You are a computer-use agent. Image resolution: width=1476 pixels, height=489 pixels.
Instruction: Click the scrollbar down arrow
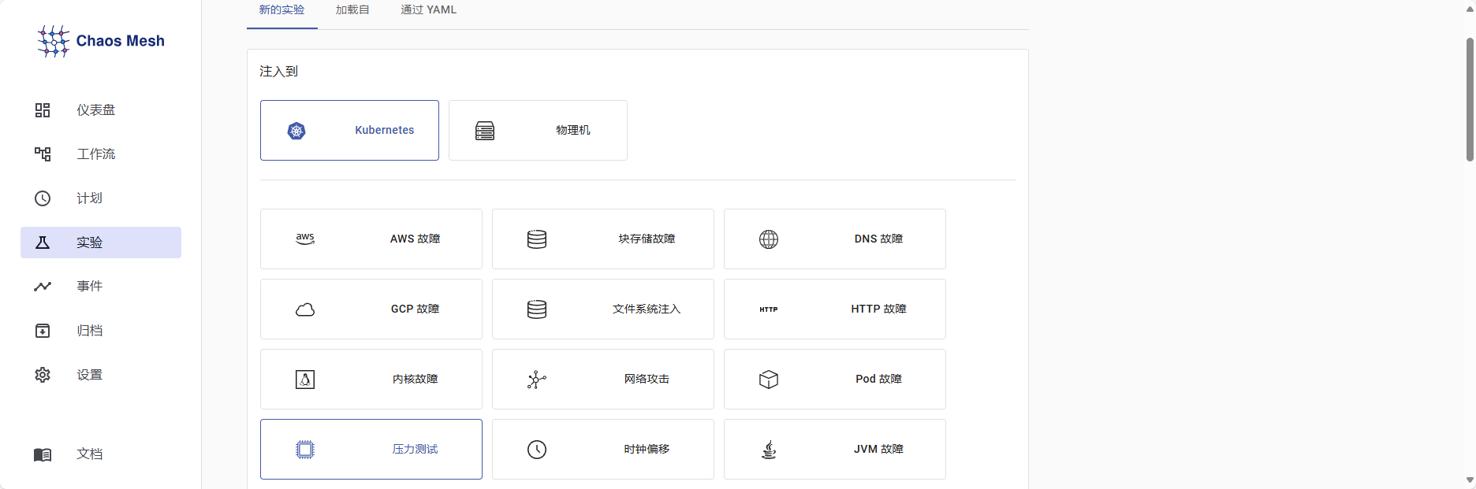pos(1470,480)
